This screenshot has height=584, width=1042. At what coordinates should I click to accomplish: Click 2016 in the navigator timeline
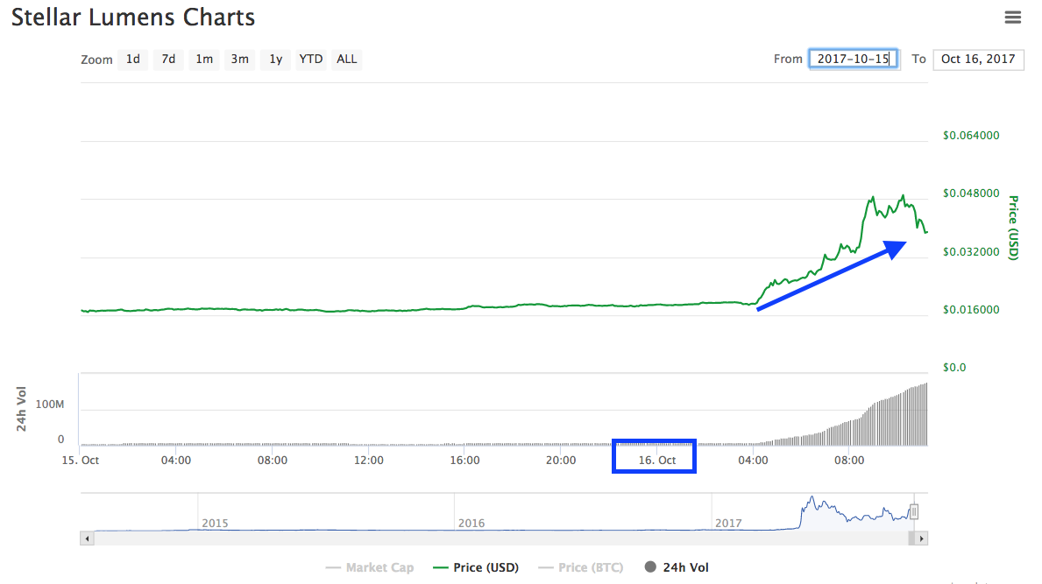[x=471, y=523]
